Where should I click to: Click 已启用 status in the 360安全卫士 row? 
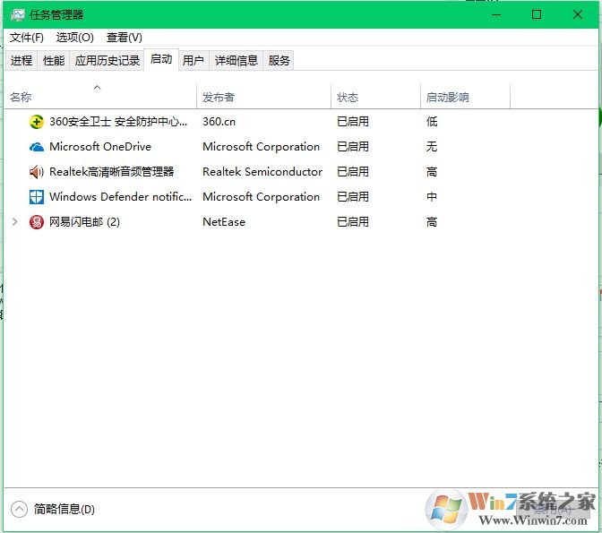click(353, 122)
